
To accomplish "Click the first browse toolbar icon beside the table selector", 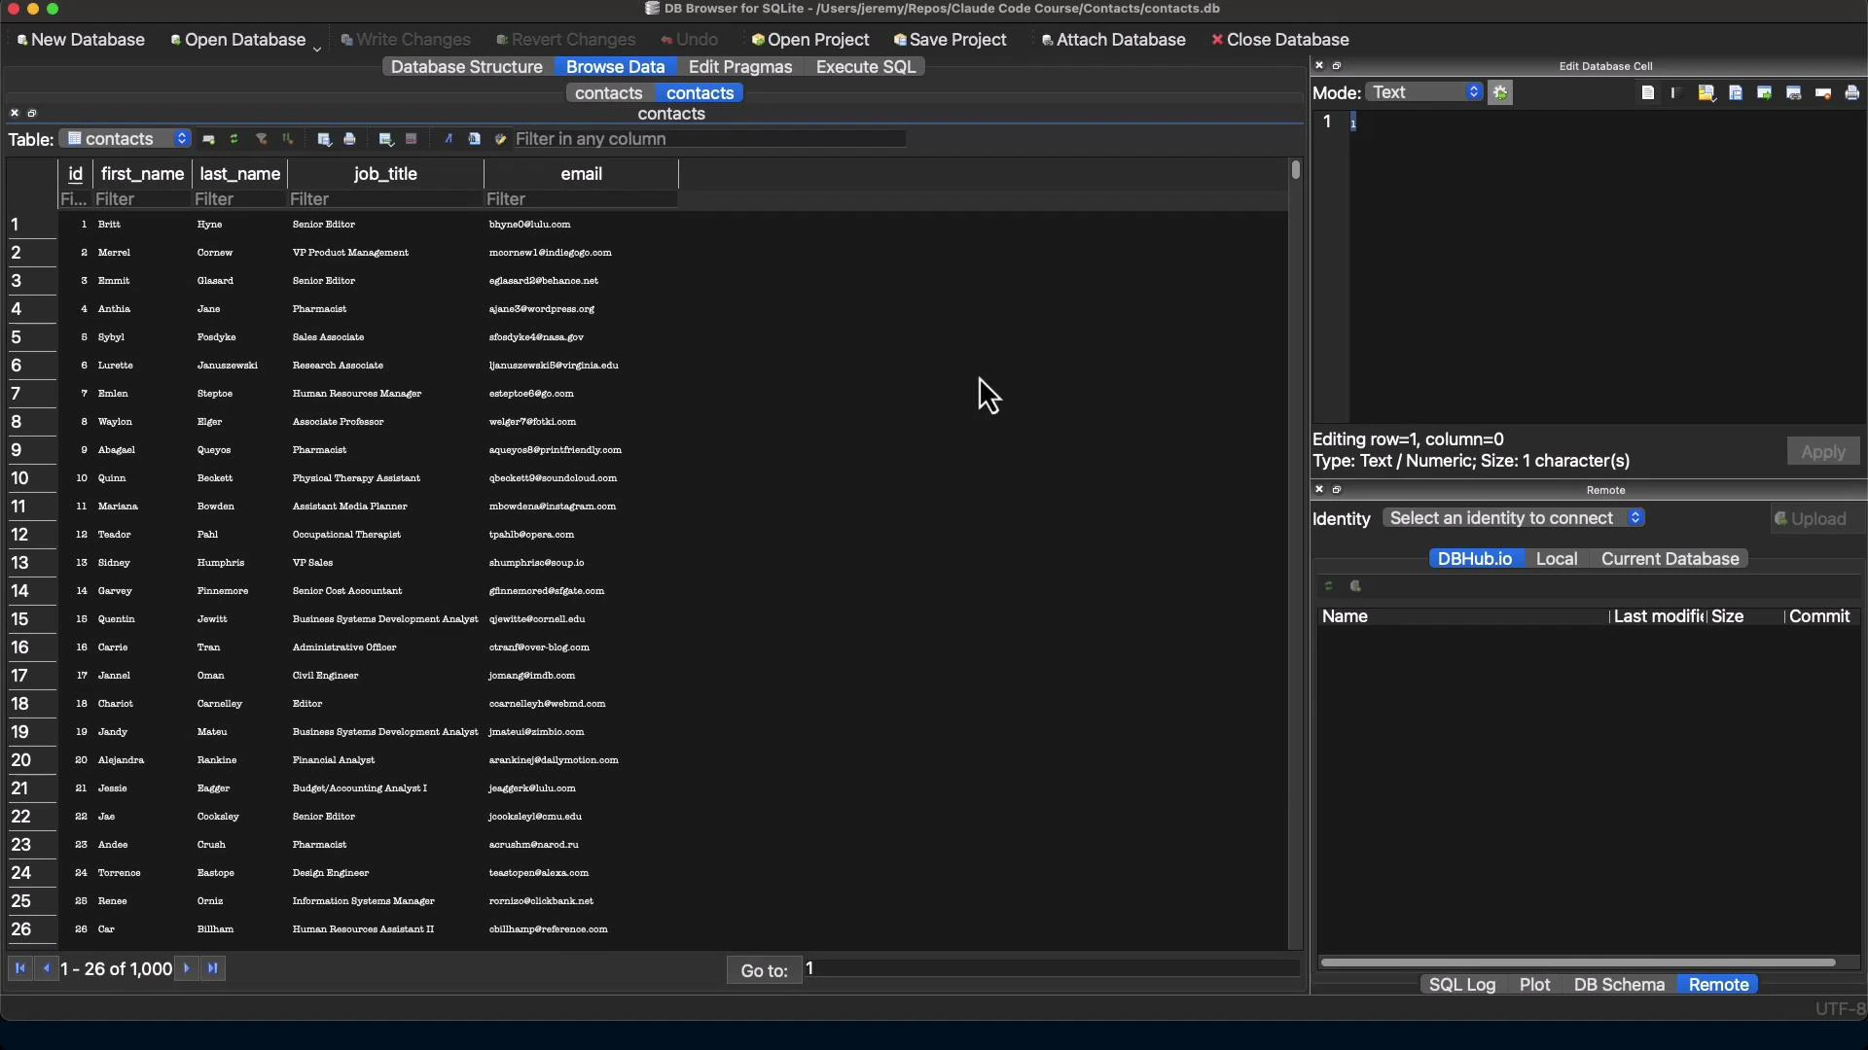I will click(208, 139).
